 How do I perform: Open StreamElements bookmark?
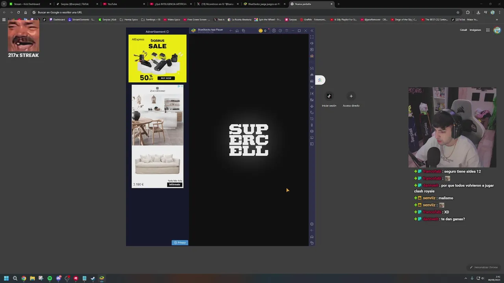[x=81, y=19]
